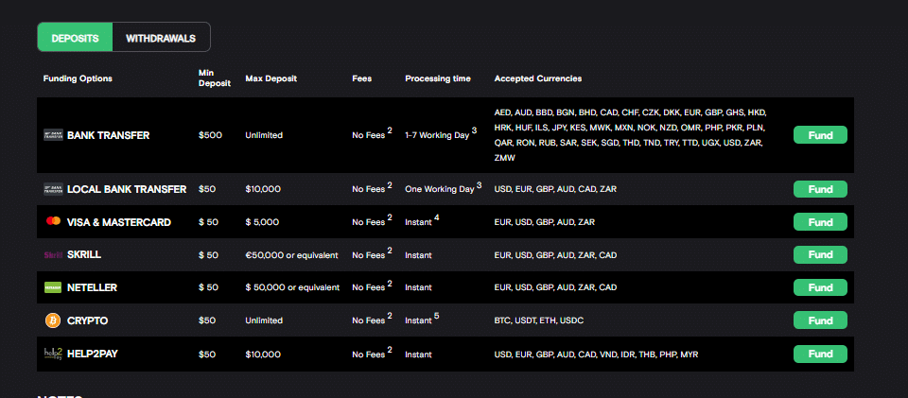Click the Processing time column header
This screenshot has width=908, height=398.
click(438, 78)
